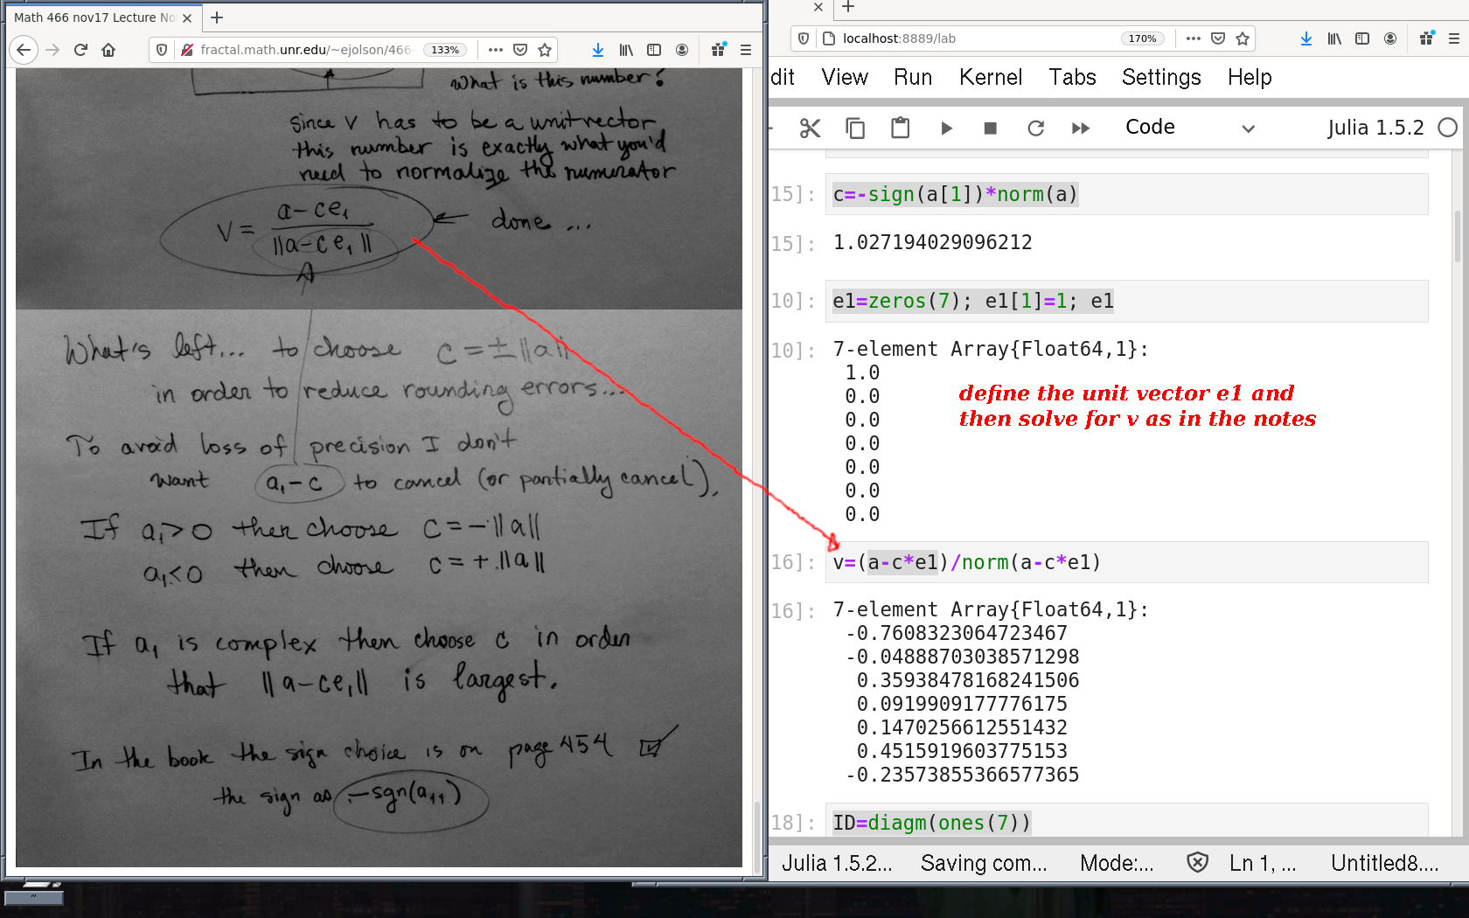
Task: Click the cut cells scissors icon
Action: tap(810, 129)
